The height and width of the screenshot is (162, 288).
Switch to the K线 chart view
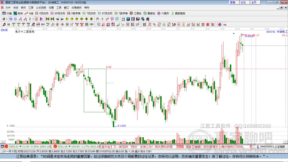point(29,13)
